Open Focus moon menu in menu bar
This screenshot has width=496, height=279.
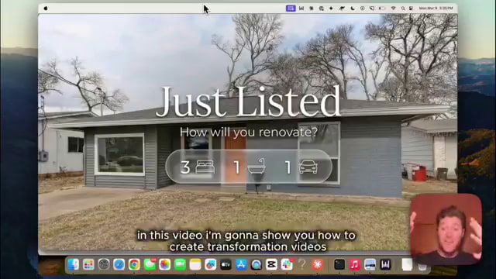[353, 9]
